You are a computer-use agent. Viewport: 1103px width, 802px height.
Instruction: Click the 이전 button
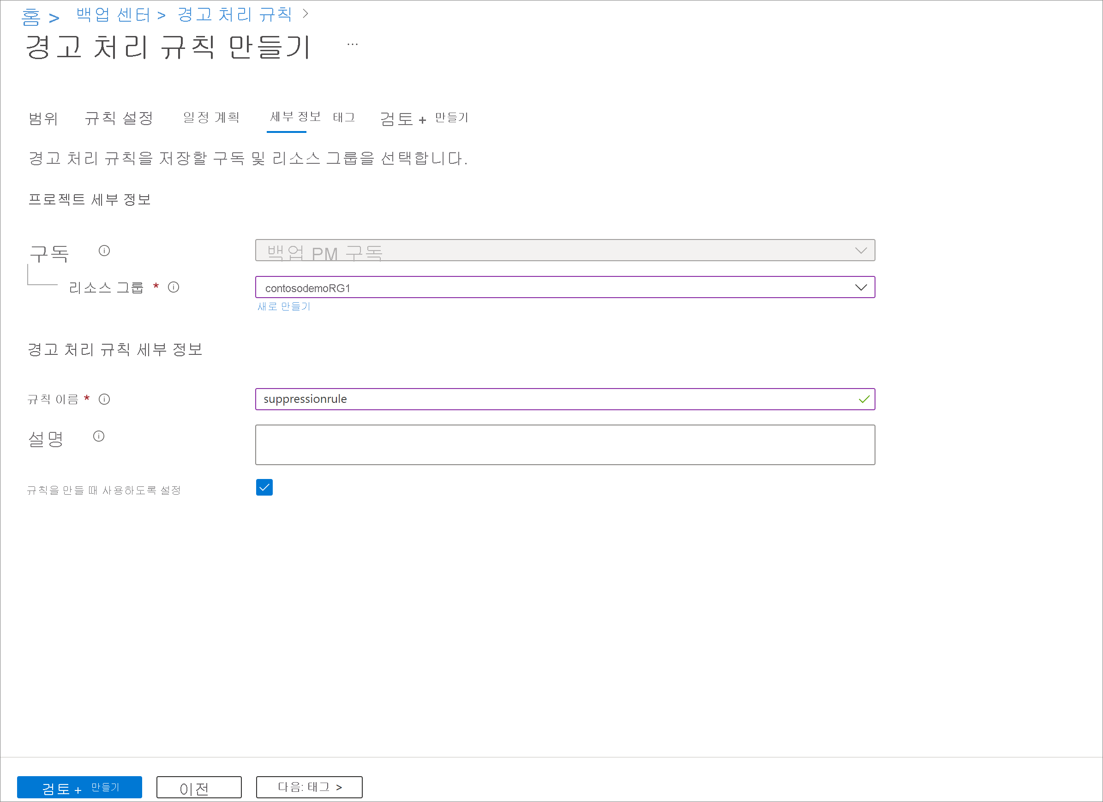pyautogui.click(x=199, y=787)
